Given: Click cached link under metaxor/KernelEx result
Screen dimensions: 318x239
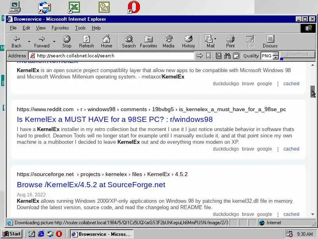Looking at the screenshot, I should tap(291, 84).
